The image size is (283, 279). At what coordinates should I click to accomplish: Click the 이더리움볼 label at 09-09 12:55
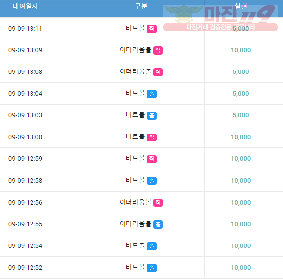tap(135, 224)
